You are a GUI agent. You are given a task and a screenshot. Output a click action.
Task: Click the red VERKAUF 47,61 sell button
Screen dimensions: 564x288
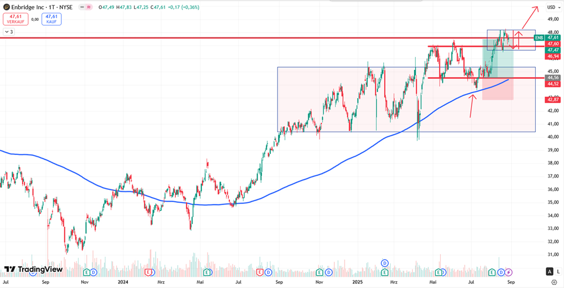[16, 19]
